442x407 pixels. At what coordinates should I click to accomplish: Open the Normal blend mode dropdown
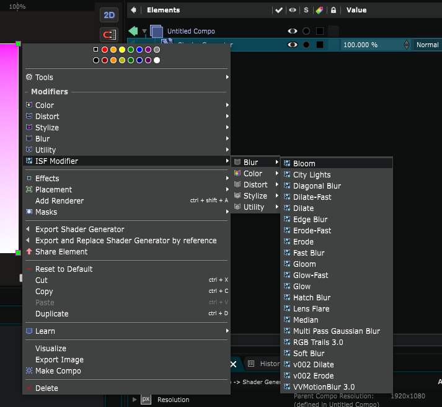pyautogui.click(x=427, y=45)
